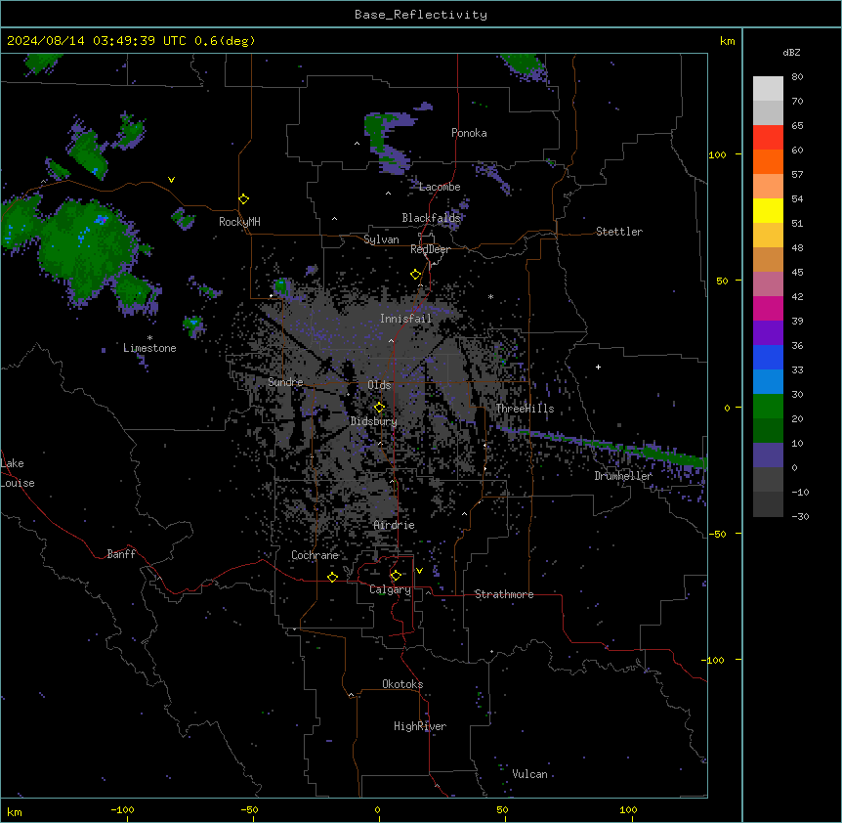The image size is (842, 823).
Task: Select the HighRiver label
Action: [x=420, y=726]
